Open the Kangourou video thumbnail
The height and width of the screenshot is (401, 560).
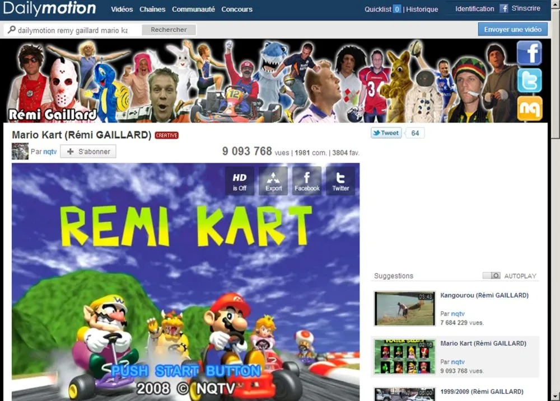click(x=405, y=309)
